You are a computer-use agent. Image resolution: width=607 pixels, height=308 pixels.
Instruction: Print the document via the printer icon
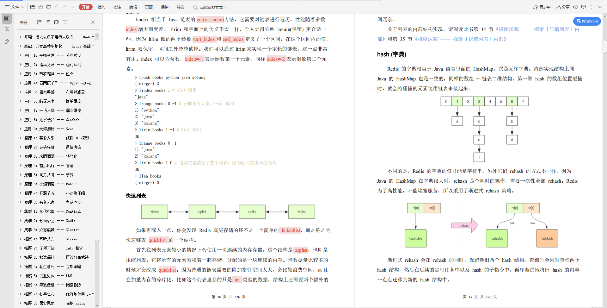pyautogui.click(x=49, y=7)
